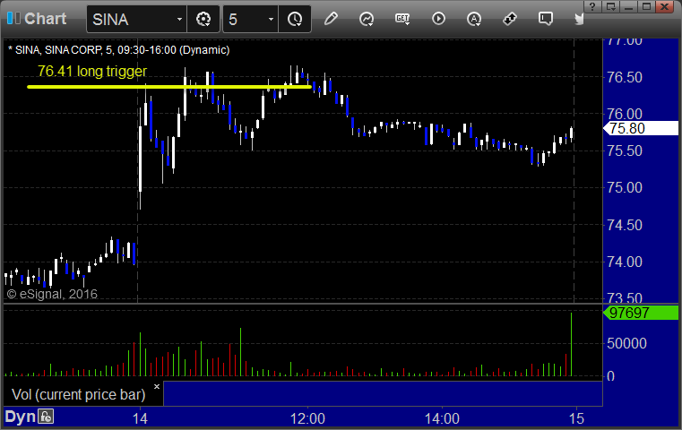Click the 76.00 price axis label

[x=625, y=114]
